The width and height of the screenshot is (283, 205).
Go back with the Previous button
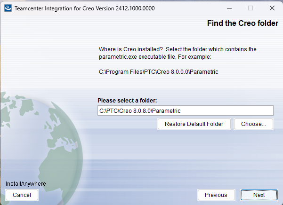point(216,195)
